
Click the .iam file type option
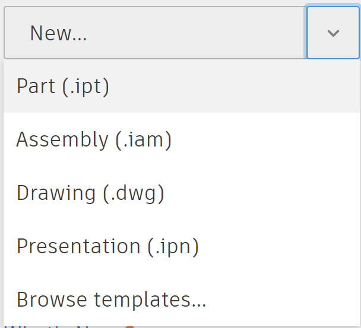pos(94,140)
